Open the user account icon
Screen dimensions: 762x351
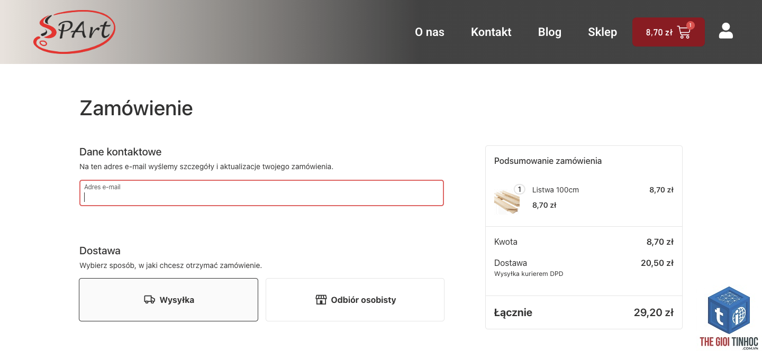726,31
